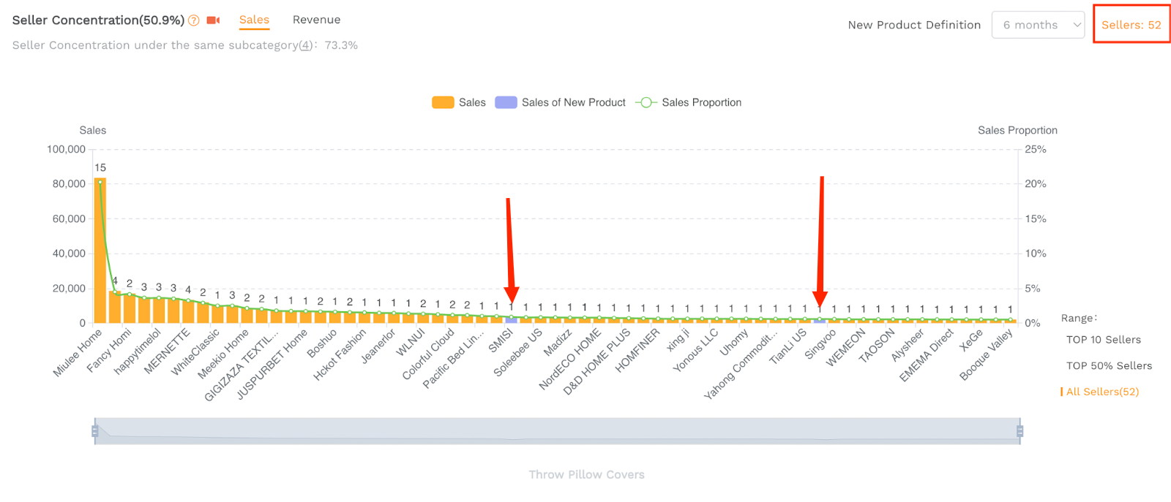Screen dimensions: 1171x502
Task: Open the video camera tutorial icon
Action: point(213,20)
